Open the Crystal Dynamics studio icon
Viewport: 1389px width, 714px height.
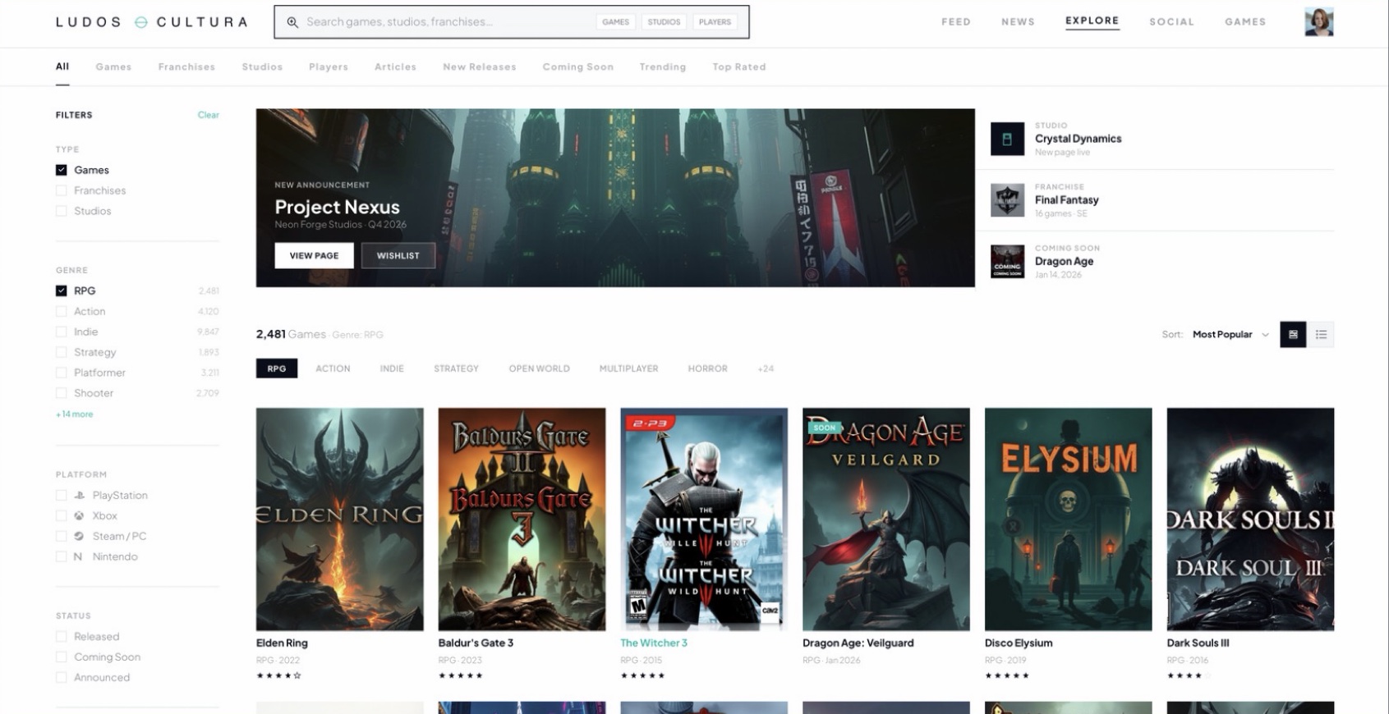tap(1007, 139)
